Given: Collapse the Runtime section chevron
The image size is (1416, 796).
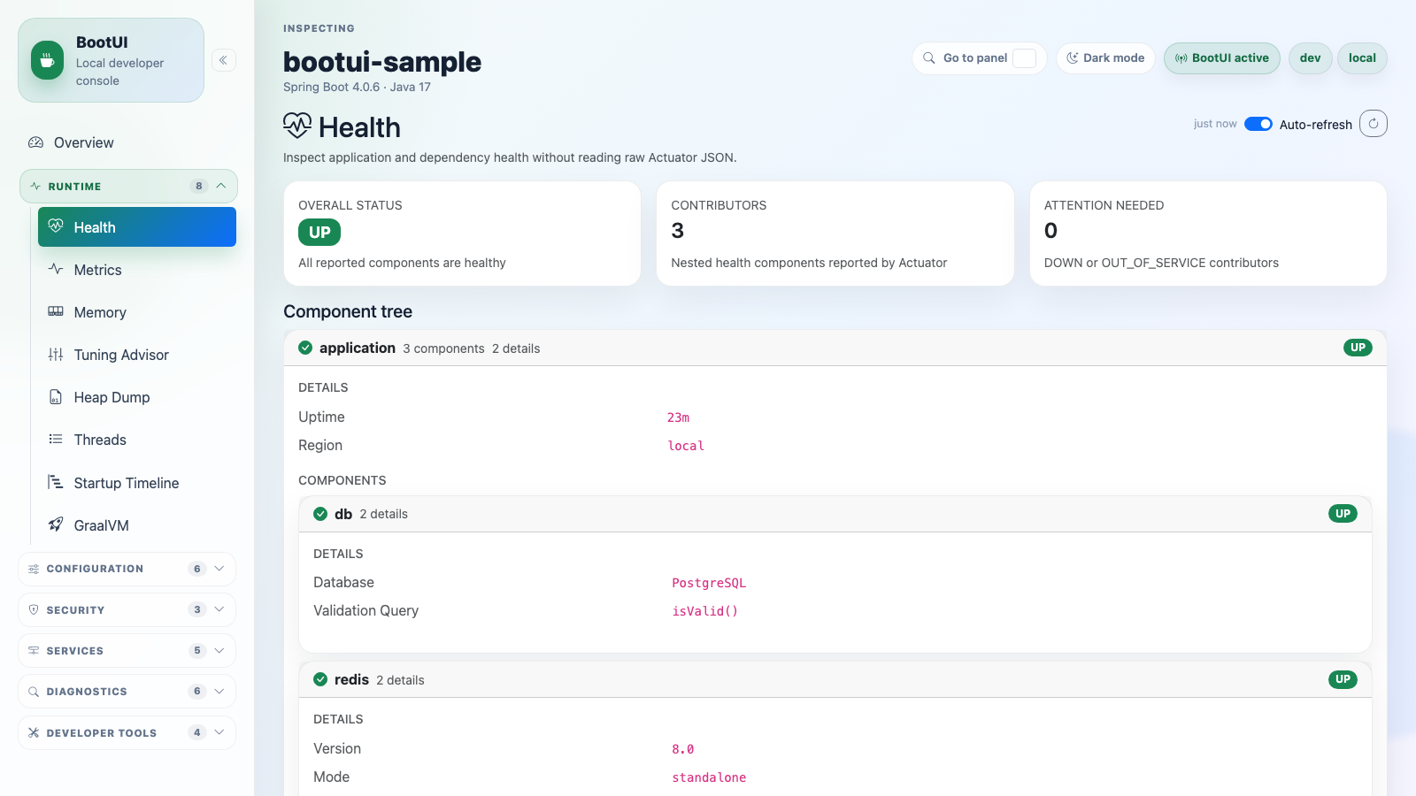Looking at the screenshot, I should pyautogui.click(x=221, y=186).
